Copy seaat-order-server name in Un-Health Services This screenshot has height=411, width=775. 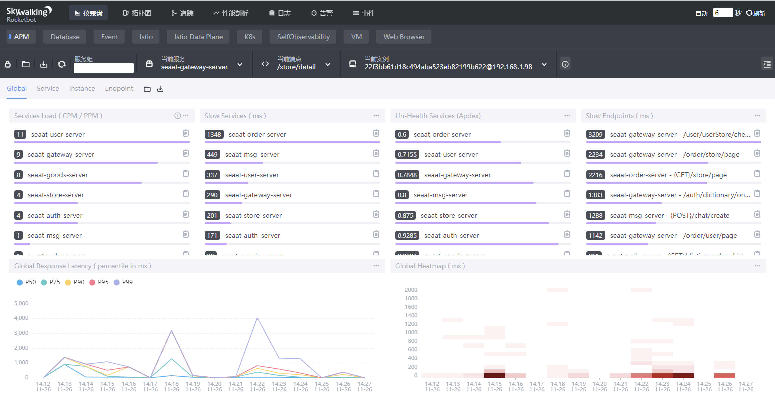[x=567, y=133]
